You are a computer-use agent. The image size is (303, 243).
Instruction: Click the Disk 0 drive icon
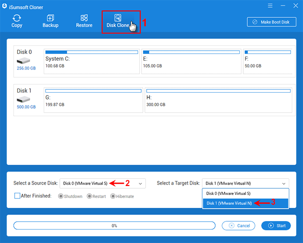23,61
